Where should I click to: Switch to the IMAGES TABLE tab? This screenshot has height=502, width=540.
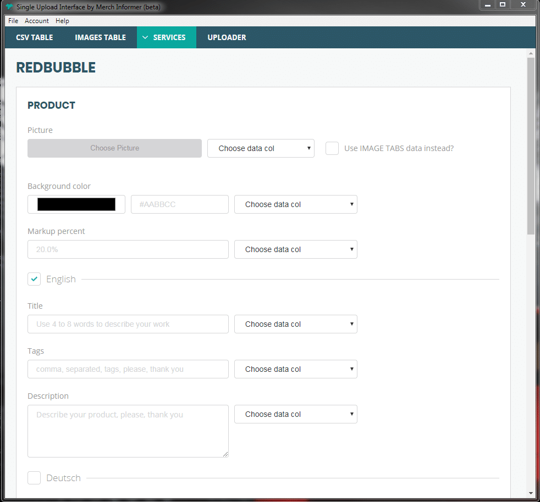tap(100, 37)
